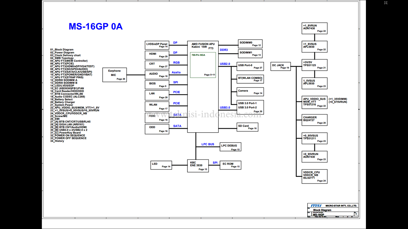Click the 'HDMI' block on Page 29
Viewport: 408px width, 229px height.
(157, 55)
